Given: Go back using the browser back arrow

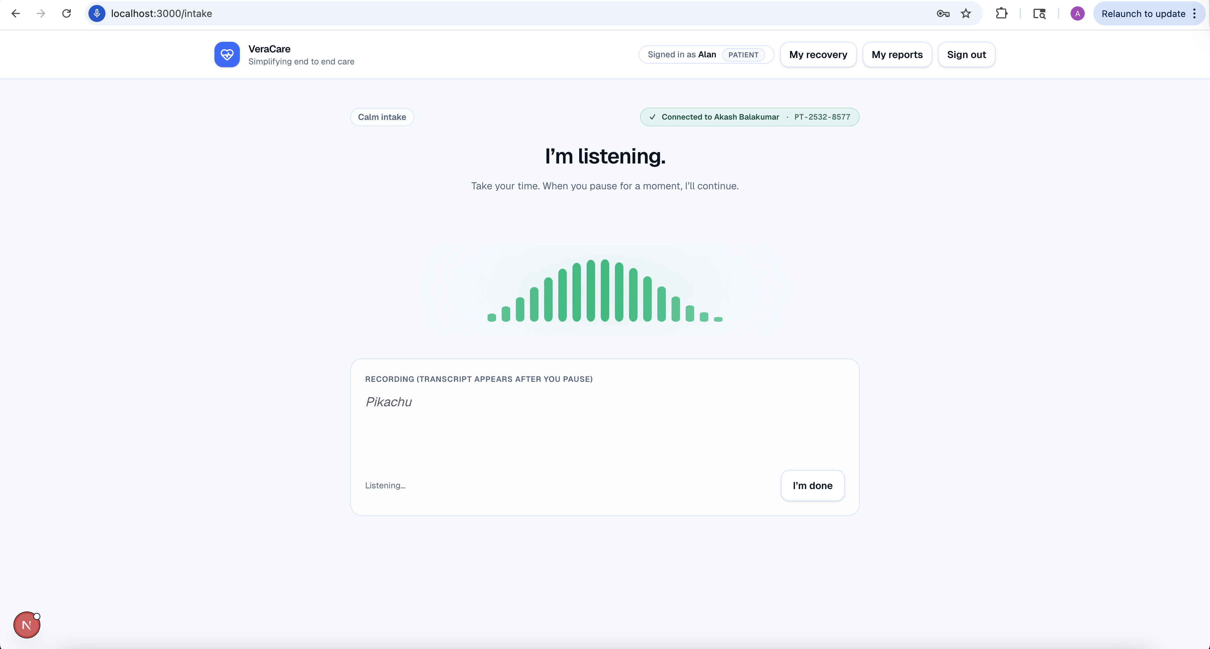Looking at the screenshot, I should coord(16,14).
